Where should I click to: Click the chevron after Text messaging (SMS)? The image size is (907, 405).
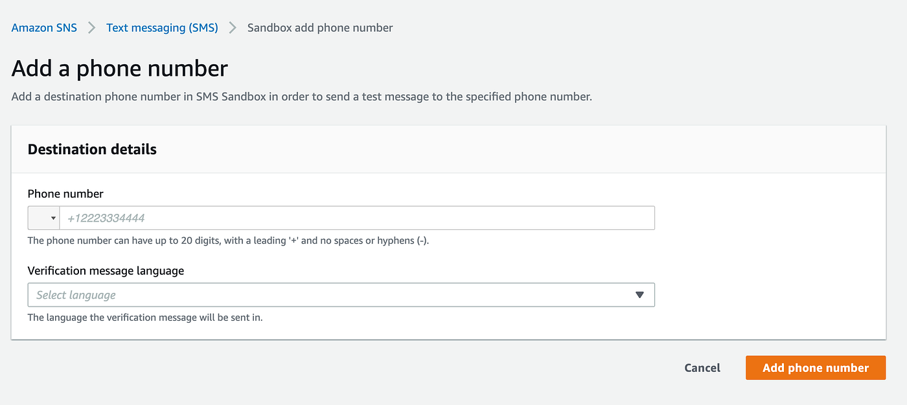233,28
